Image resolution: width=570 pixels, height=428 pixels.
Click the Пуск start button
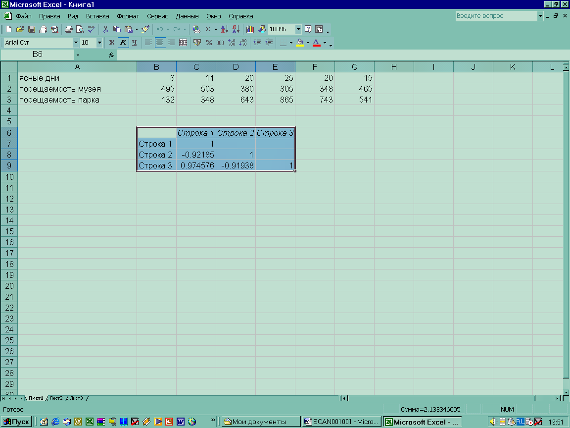pyautogui.click(x=16, y=422)
